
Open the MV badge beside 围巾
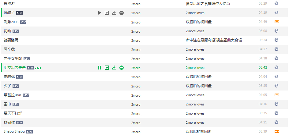(16, 105)
